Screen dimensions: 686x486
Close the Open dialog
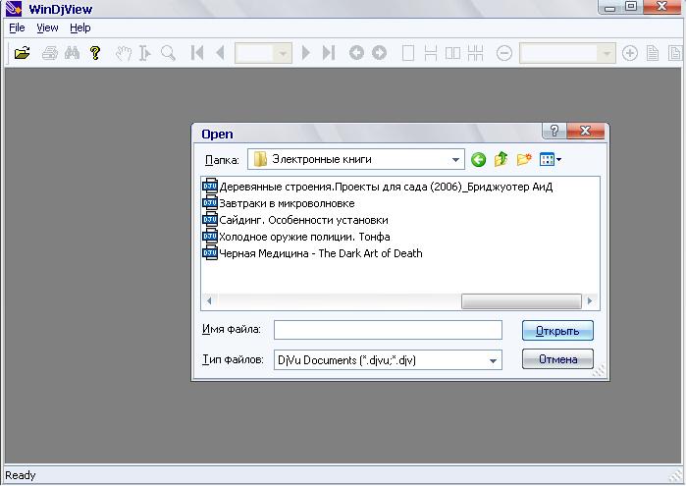tap(585, 131)
